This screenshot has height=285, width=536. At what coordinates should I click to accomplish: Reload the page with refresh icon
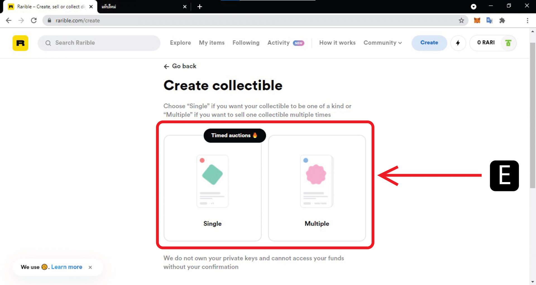(34, 20)
